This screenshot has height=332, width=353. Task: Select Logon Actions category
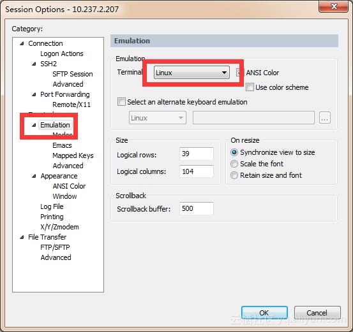click(x=62, y=54)
